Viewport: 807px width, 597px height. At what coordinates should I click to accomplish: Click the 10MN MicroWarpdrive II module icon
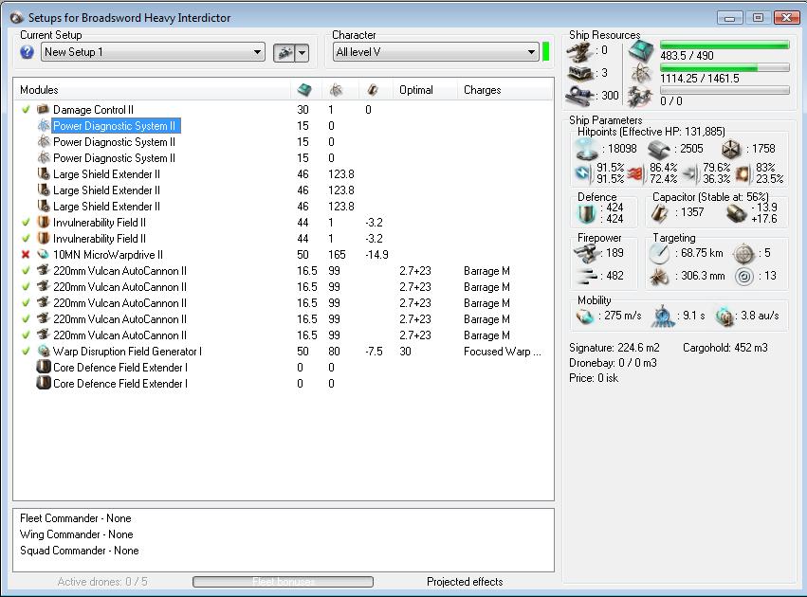44,255
